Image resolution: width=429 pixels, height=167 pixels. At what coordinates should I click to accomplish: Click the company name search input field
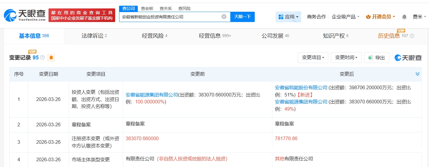coord(170,17)
